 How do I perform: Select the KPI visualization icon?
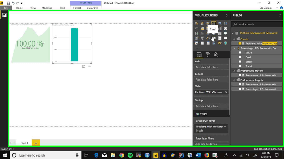click(x=225, y=38)
